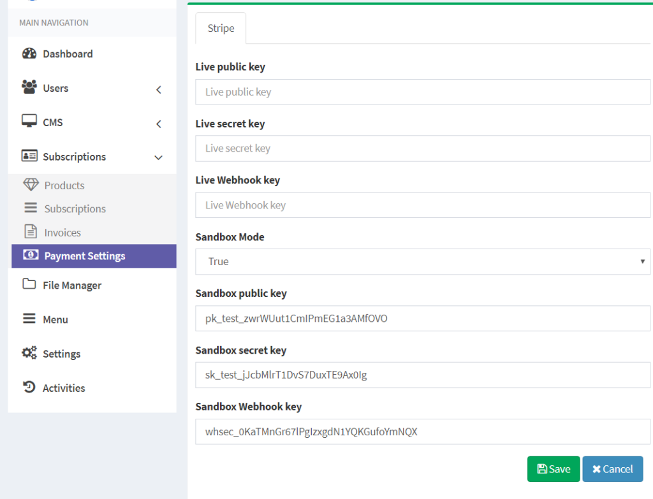The height and width of the screenshot is (499, 653).
Task: Save the payment settings
Action: point(553,469)
